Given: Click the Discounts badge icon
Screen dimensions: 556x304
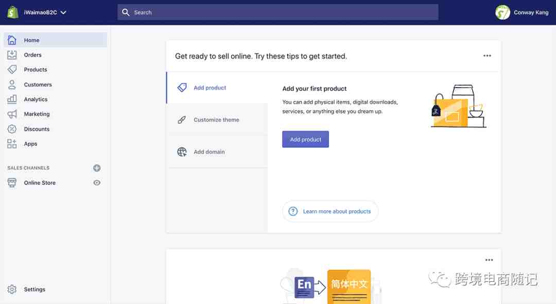Looking at the screenshot, I should (12, 129).
